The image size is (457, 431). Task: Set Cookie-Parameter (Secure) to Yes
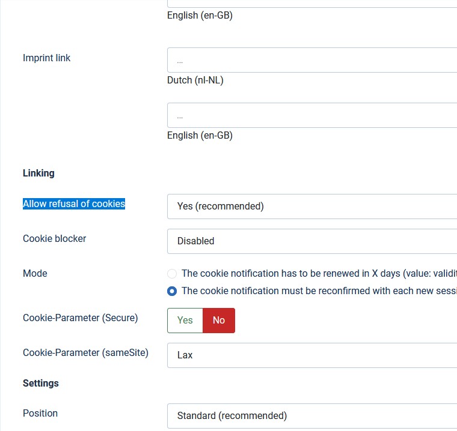185,321
